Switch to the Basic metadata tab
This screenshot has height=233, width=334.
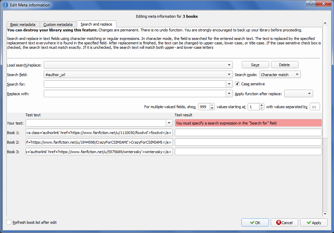click(x=23, y=25)
